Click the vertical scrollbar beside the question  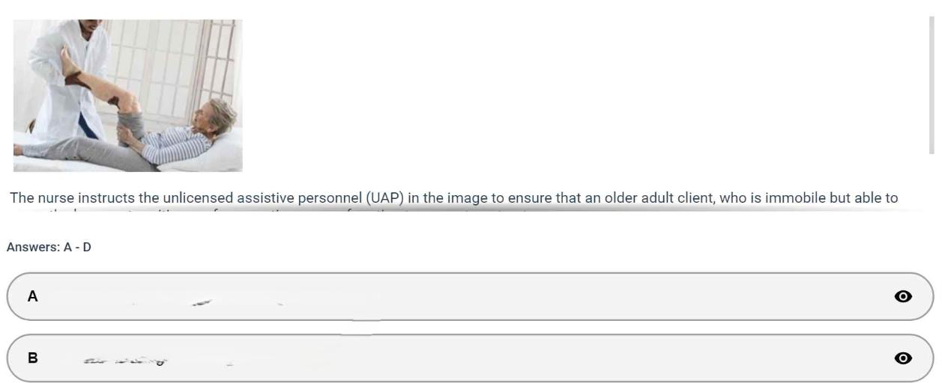click(932, 85)
